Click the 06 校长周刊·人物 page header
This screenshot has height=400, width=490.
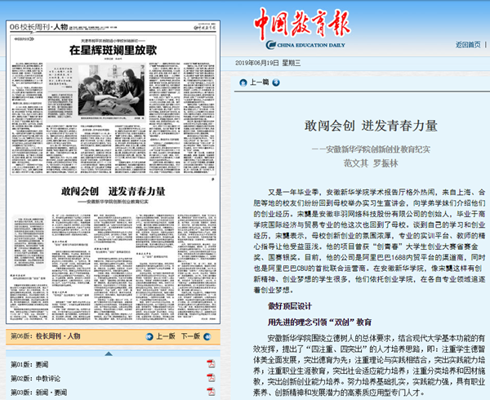[36, 28]
